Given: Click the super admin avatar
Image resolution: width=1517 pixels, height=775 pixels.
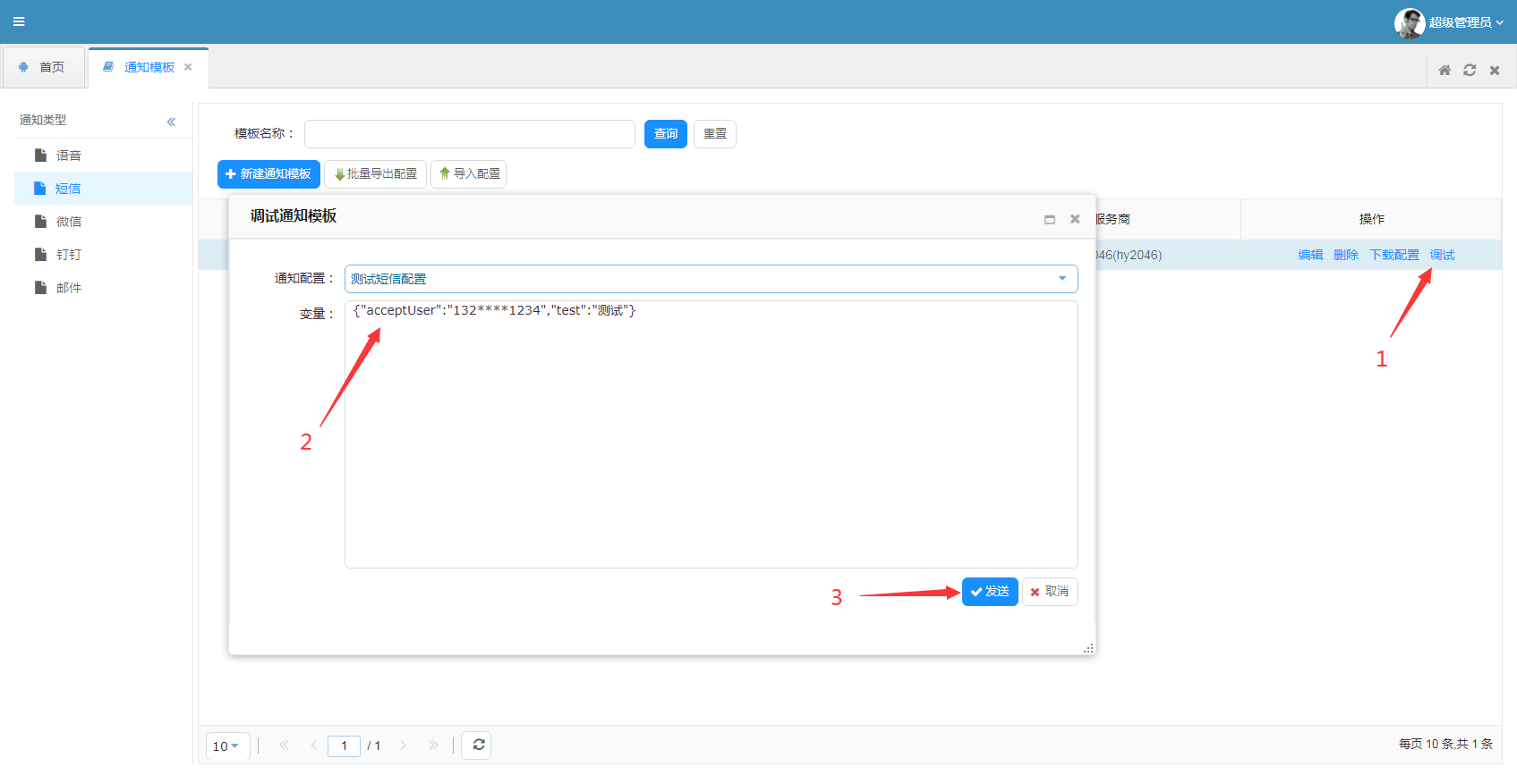Looking at the screenshot, I should (x=1409, y=22).
